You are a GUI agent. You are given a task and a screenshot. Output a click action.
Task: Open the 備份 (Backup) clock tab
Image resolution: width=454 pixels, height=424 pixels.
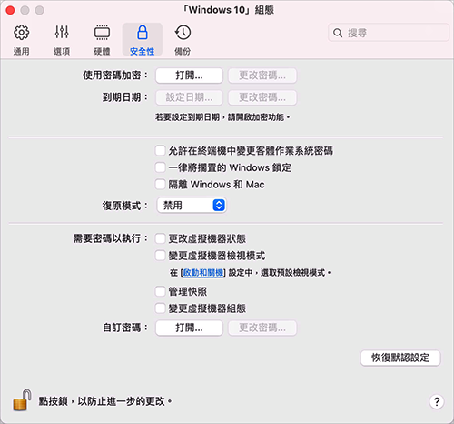183,40
